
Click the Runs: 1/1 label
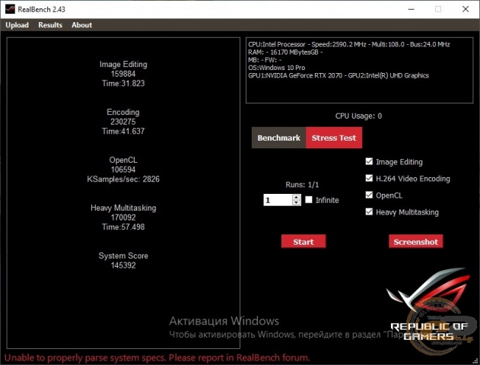(302, 185)
